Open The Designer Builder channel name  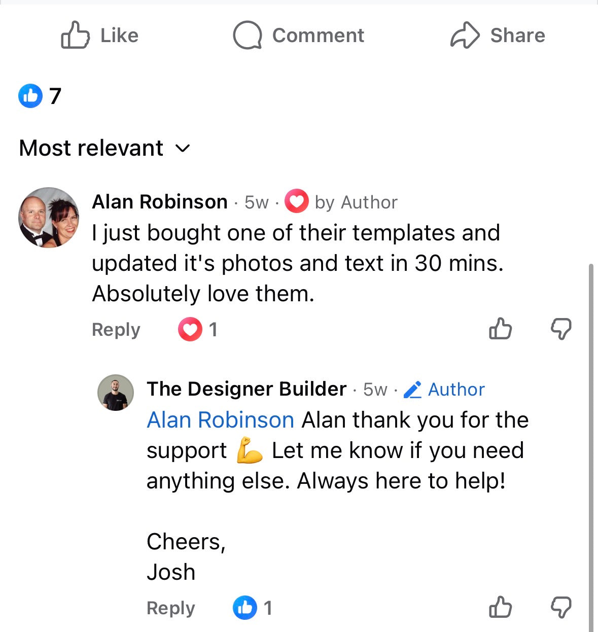(x=247, y=389)
